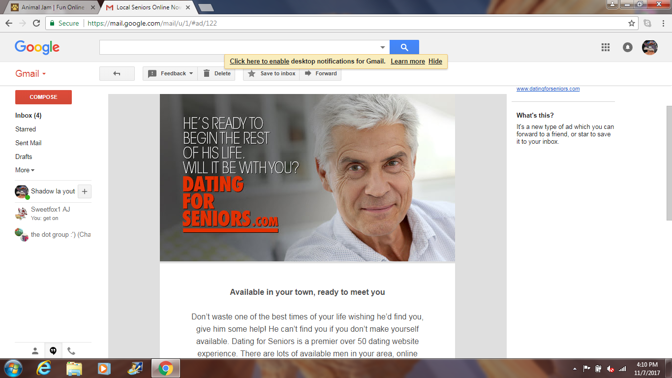
Task: Open Inbox (4)
Action: coord(29,115)
